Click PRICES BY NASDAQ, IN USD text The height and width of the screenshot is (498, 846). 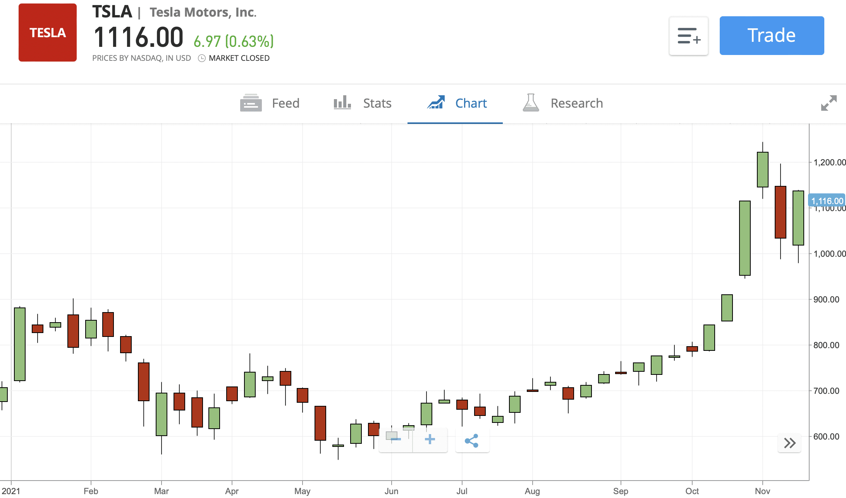click(141, 58)
